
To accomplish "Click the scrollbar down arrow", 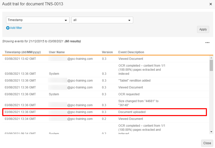I will coord(211,132).
